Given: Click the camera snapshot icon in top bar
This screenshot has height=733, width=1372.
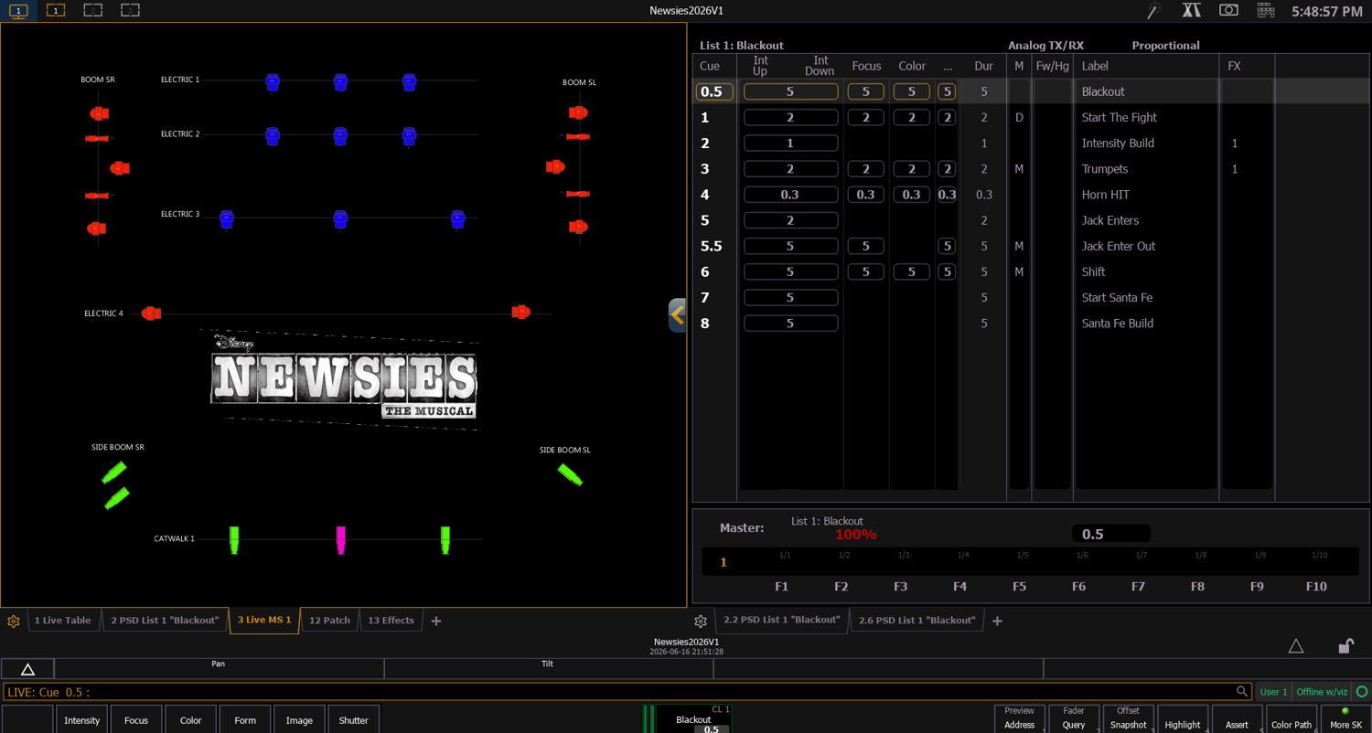Looking at the screenshot, I should click(1228, 10).
